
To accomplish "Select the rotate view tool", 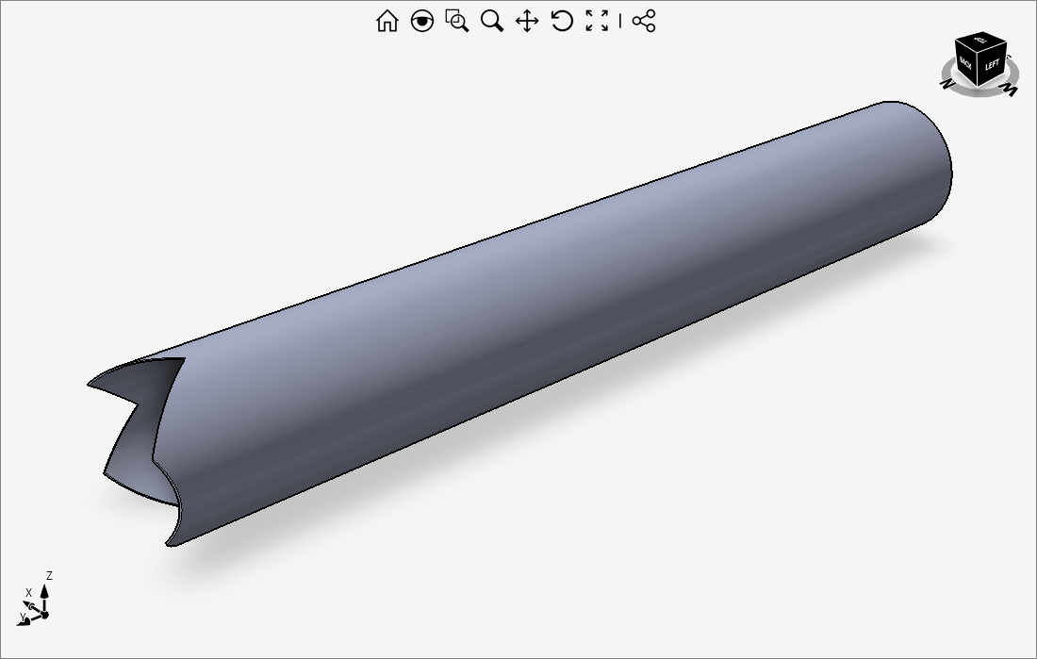I will [562, 21].
